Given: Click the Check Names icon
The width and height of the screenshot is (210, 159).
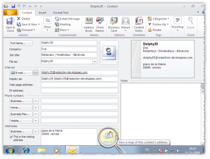Looking at the screenshot, I should click(100, 22).
